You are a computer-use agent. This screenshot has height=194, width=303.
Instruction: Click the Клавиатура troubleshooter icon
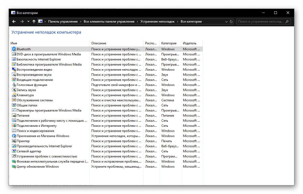[14, 95]
